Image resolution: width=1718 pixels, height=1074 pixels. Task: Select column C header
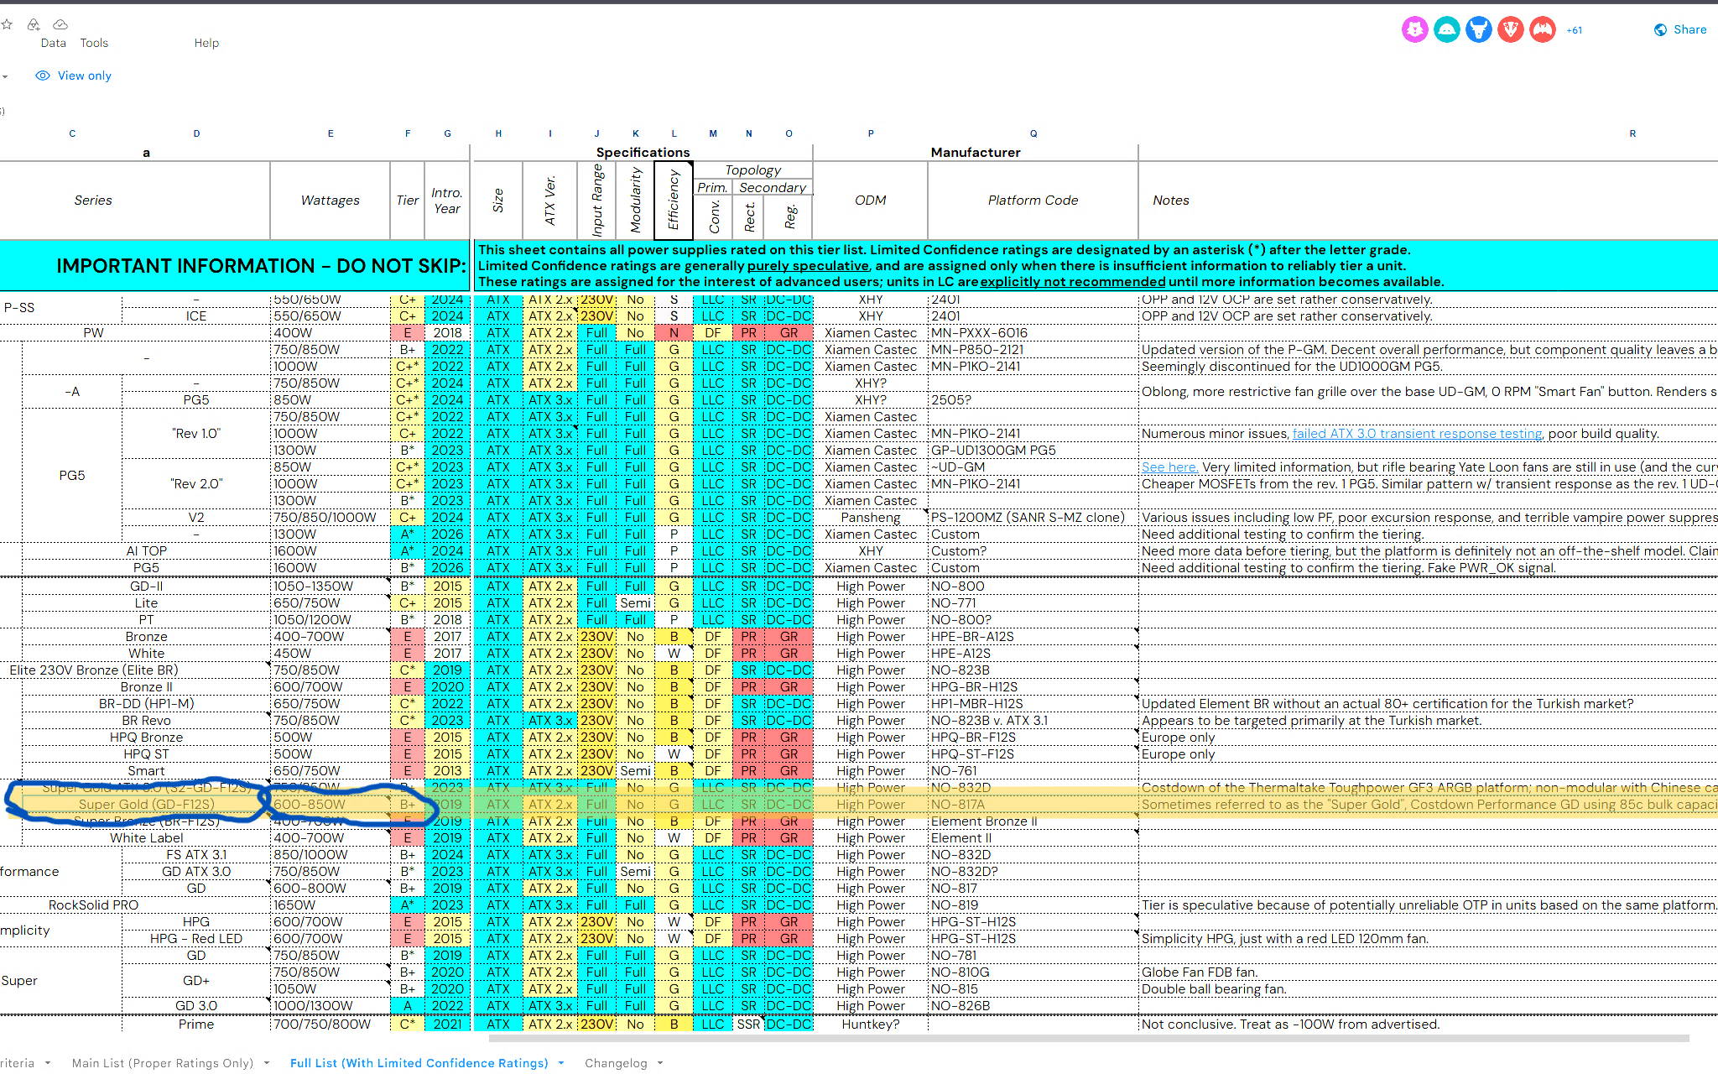point(72,133)
